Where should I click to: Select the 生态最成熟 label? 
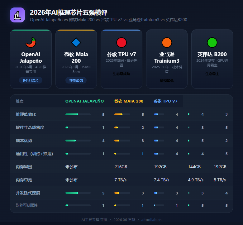121,74
